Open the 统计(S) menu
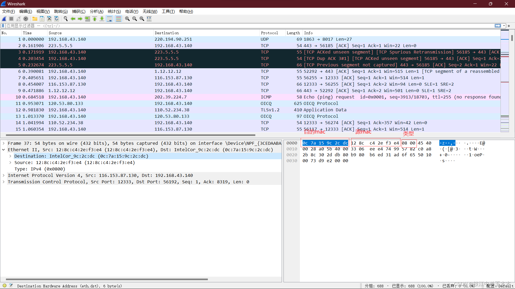 tap(114, 12)
